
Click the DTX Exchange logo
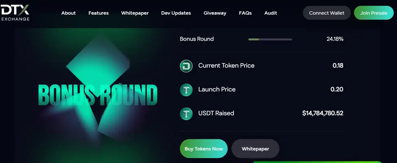(x=15, y=13)
